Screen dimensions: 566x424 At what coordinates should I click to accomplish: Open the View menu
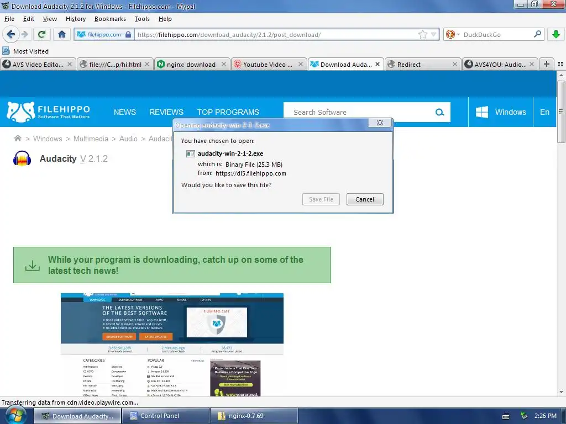pyautogui.click(x=50, y=19)
